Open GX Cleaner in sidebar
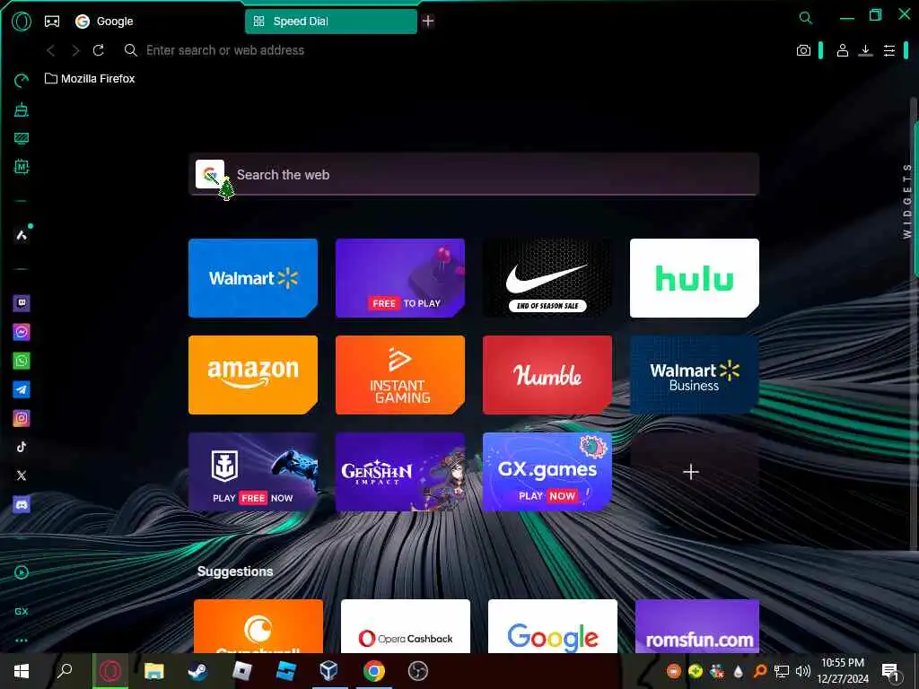919x689 pixels. (22, 109)
